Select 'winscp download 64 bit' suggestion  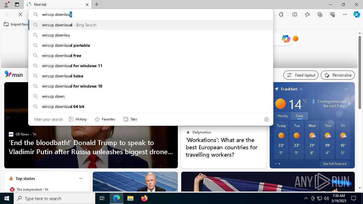point(151,107)
